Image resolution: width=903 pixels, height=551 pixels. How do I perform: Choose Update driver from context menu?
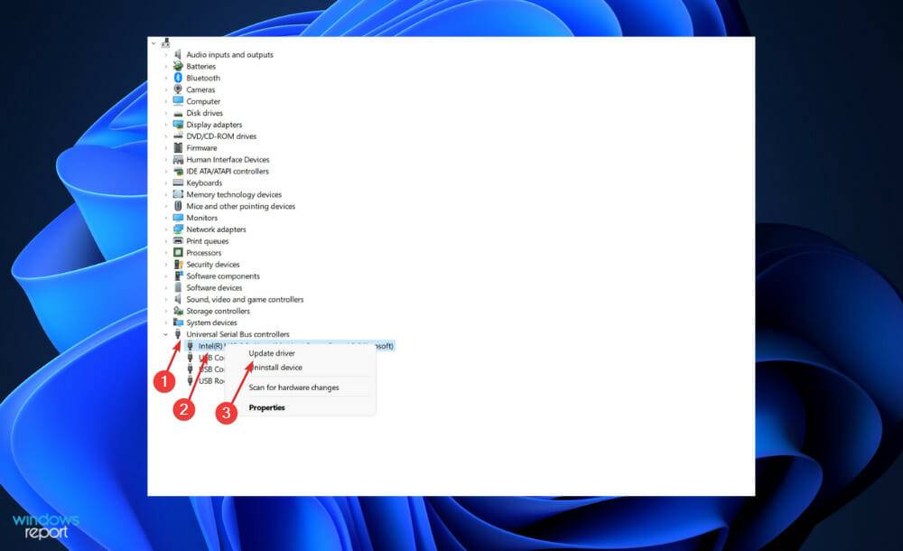click(x=272, y=353)
